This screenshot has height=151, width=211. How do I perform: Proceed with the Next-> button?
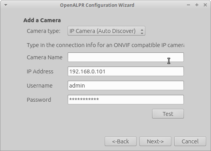click(155, 141)
